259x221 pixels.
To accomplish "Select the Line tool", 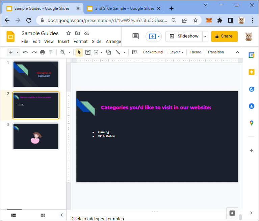I will tap(118, 52).
